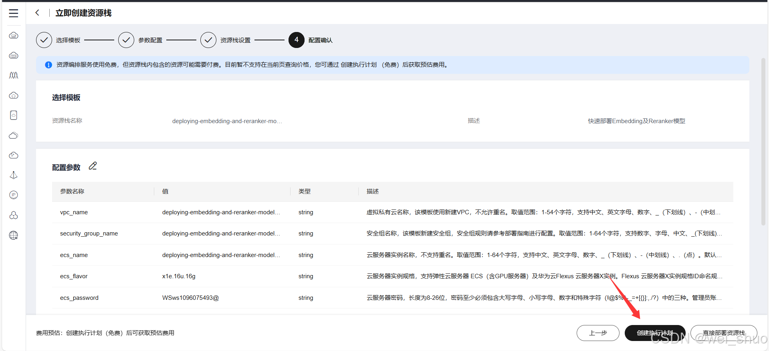
Task: Click the cloud upload arrow sidebar icon
Action: [14, 96]
